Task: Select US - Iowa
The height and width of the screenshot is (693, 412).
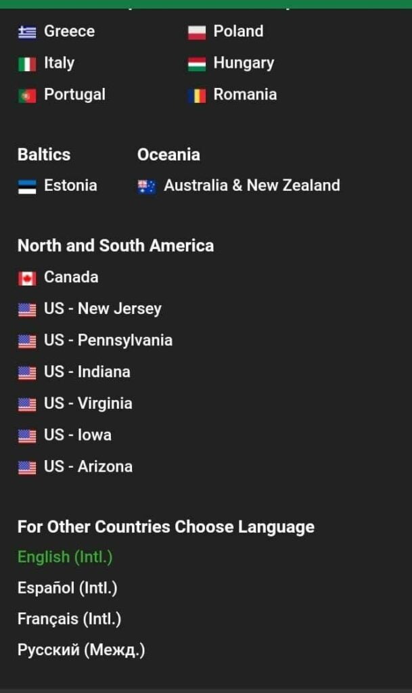Action: click(x=77, y=434)
